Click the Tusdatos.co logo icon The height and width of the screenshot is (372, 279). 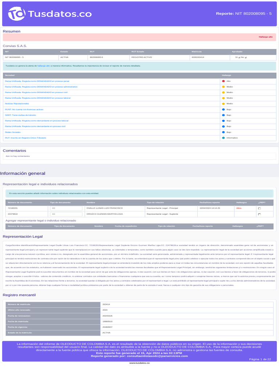17,13
